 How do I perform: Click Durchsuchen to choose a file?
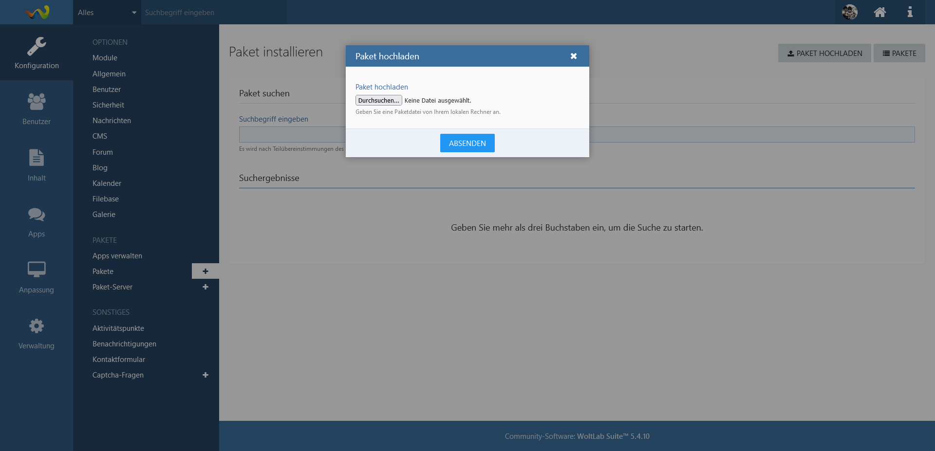[x=378, y=101]
